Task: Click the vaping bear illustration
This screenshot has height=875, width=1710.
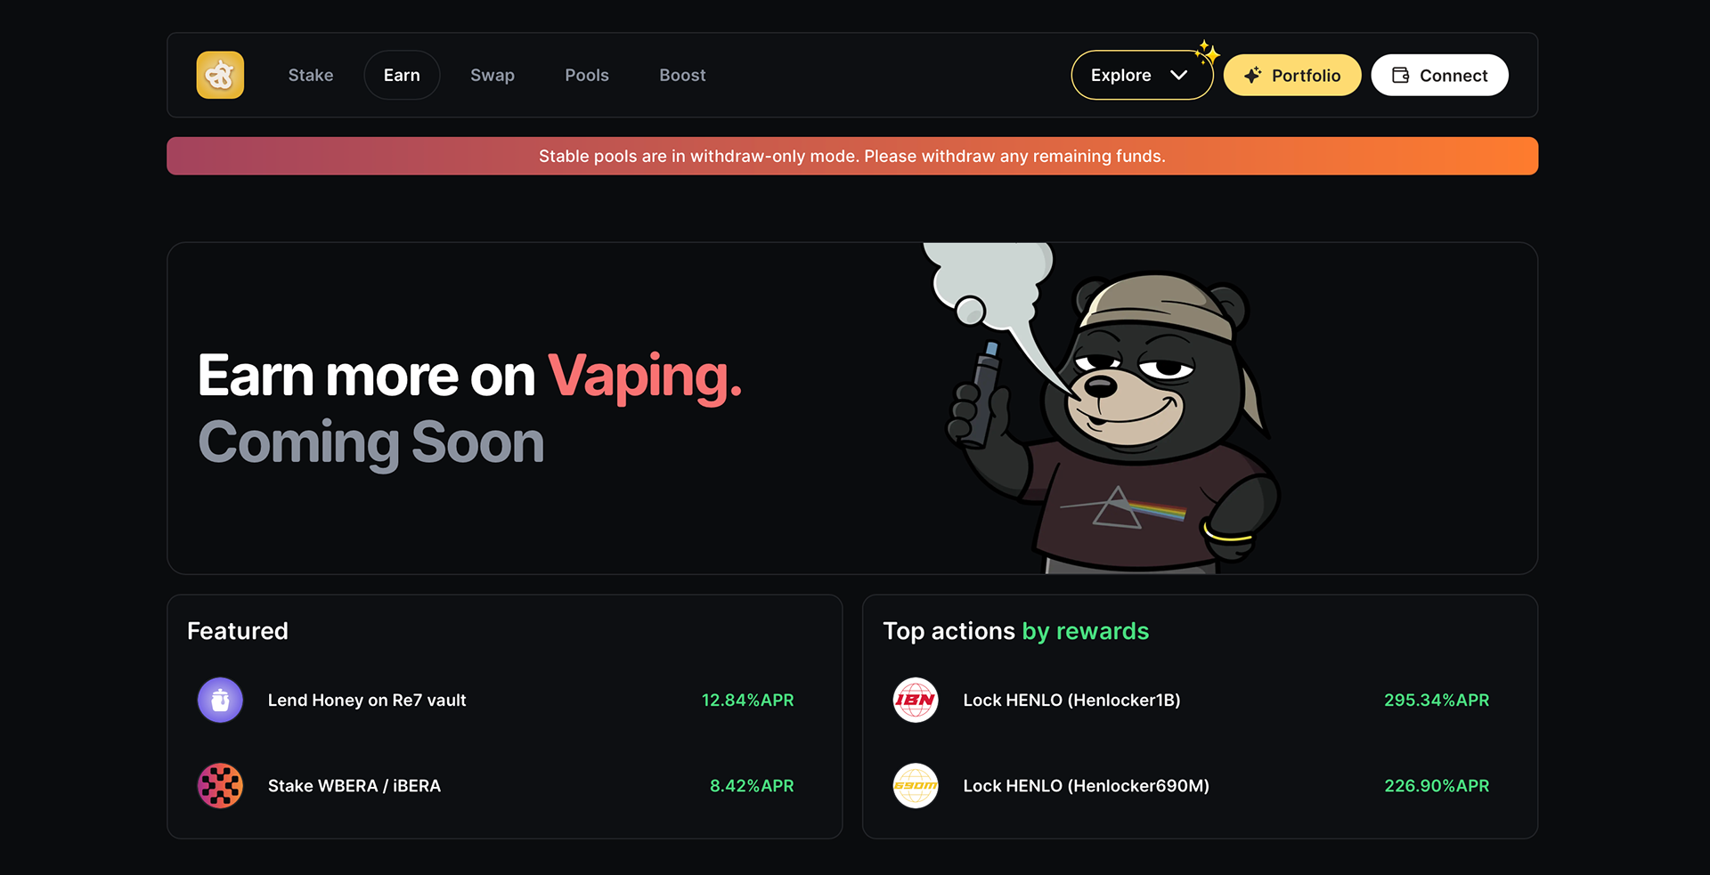Action: click(x=1104, y=408)
